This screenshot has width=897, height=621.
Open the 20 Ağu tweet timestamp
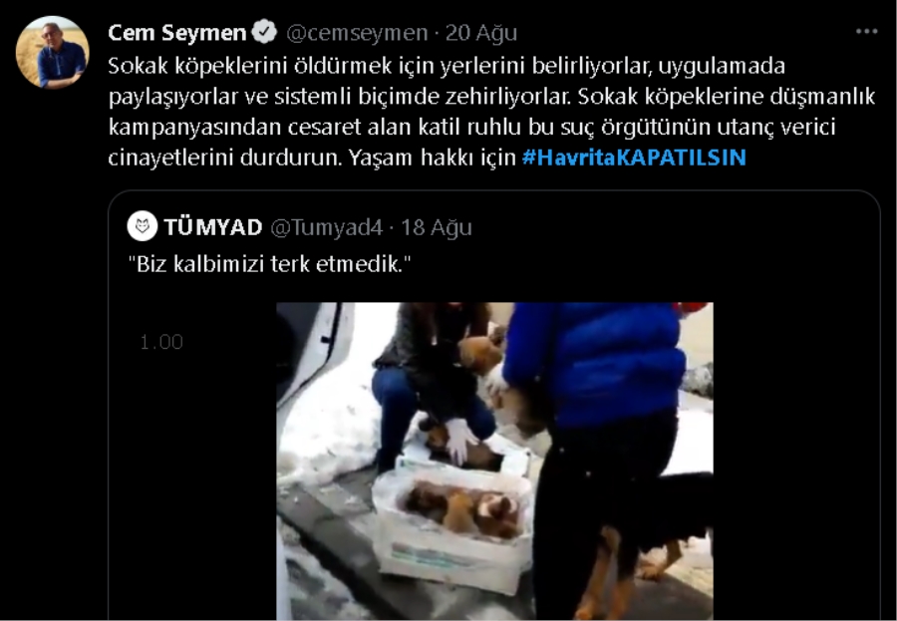click(481, 33)
